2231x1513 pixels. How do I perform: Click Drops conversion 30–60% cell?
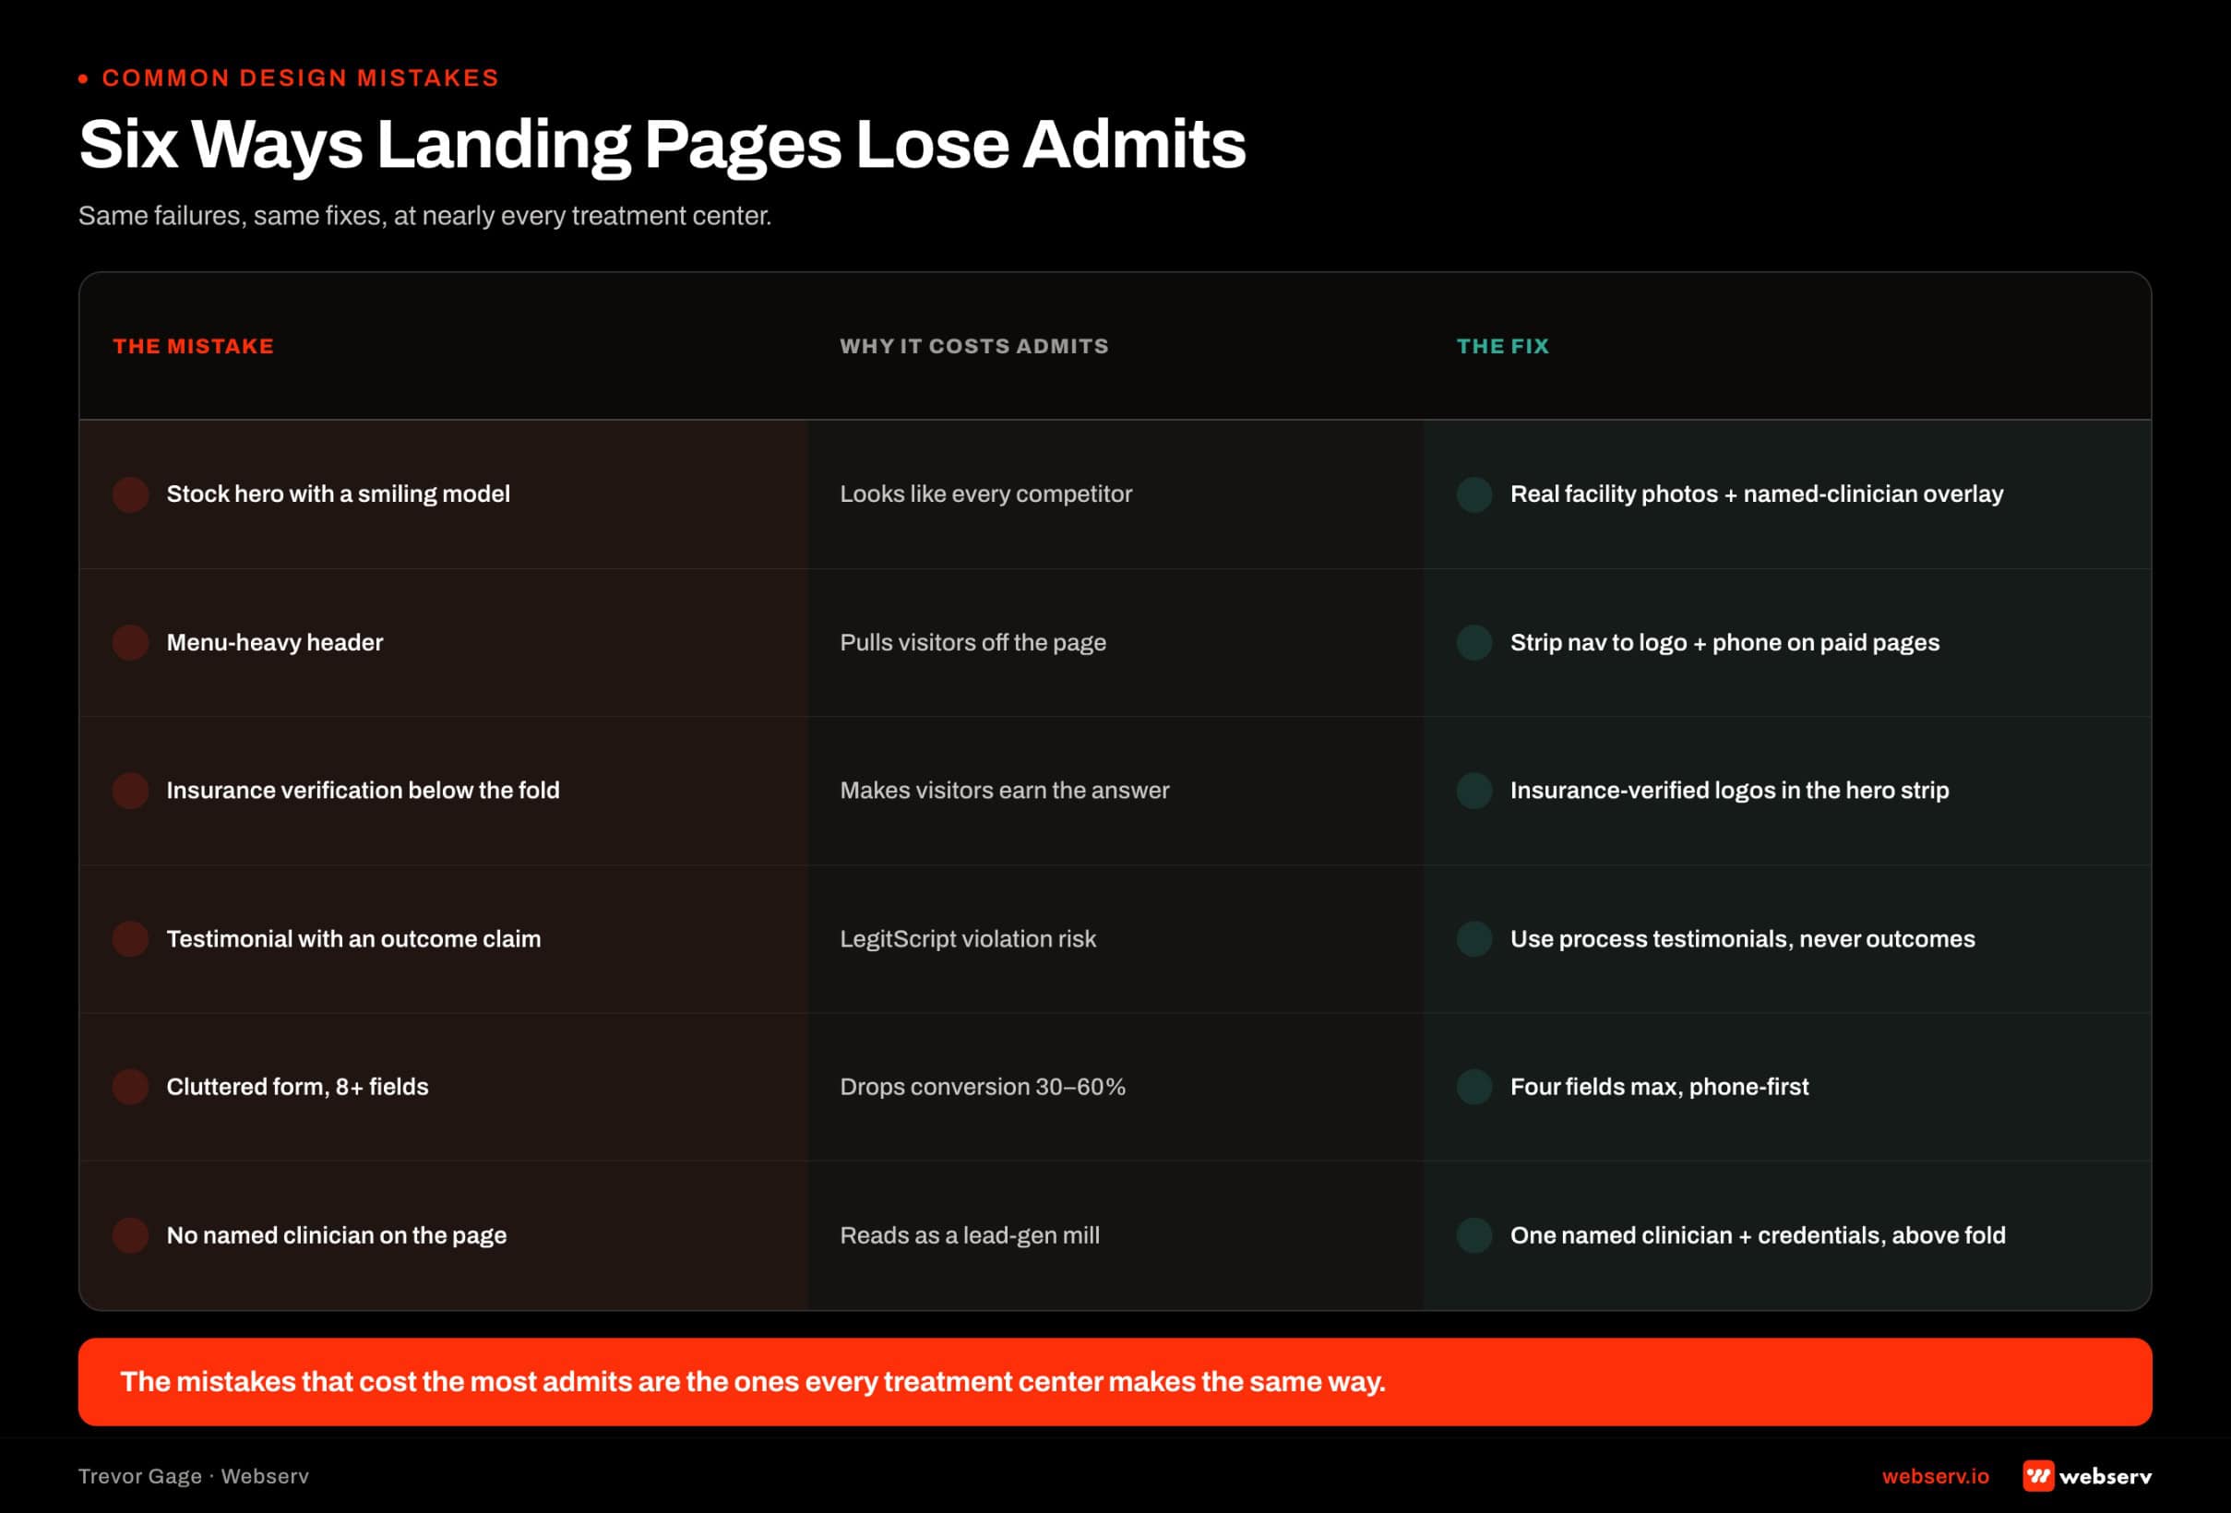[x=983, y=1087]
